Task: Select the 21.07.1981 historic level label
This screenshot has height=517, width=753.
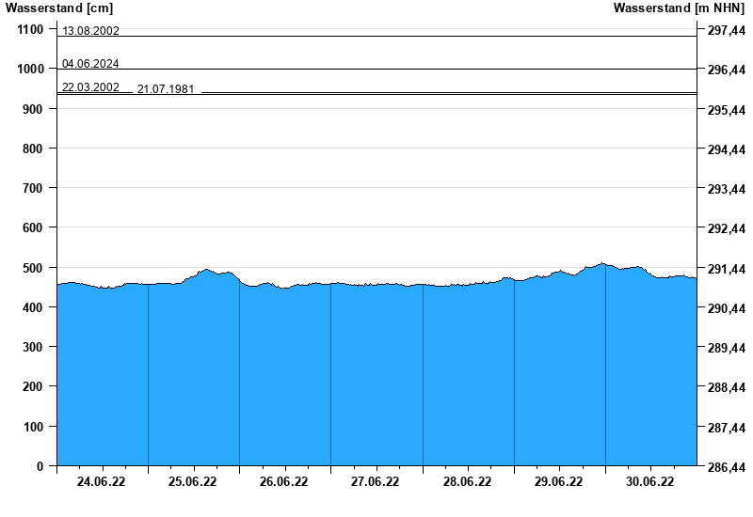Action: click(166, 89)
